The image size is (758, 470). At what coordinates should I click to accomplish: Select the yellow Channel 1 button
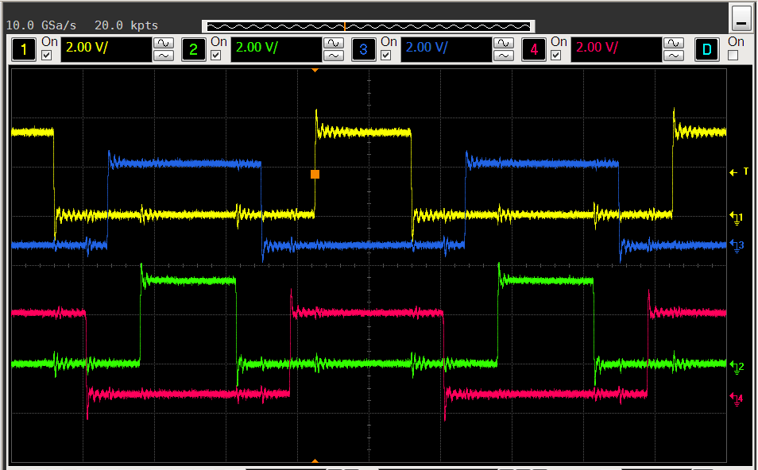tap(23, 49)
